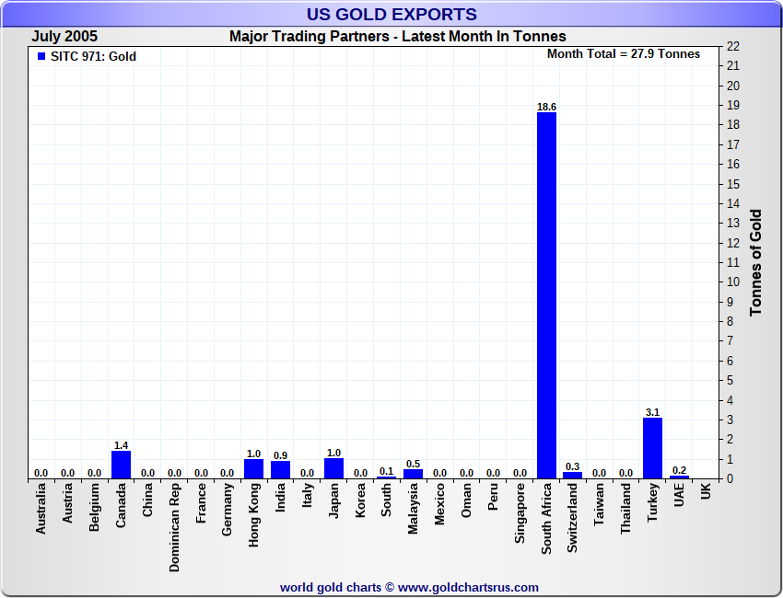
Task: Click the Canada axis label
Action: click(x=121, y=505)
